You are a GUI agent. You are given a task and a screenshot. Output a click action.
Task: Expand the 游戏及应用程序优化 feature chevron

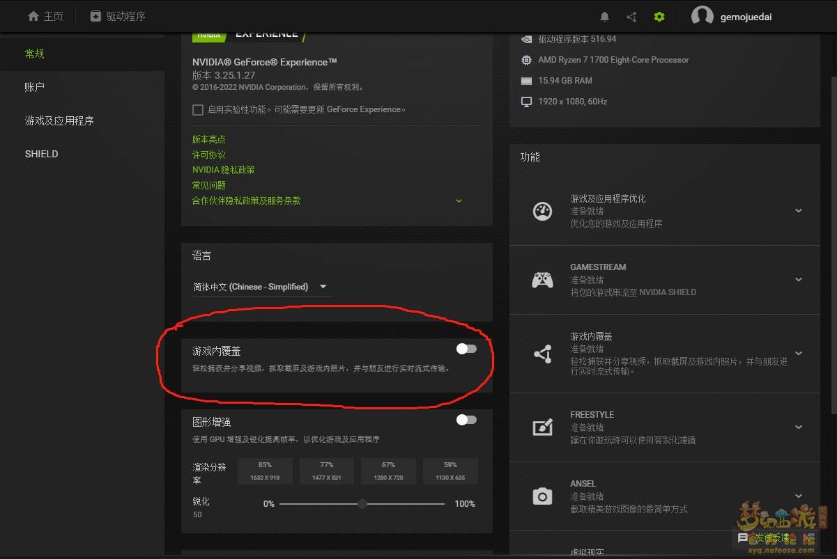click(799, 210)
